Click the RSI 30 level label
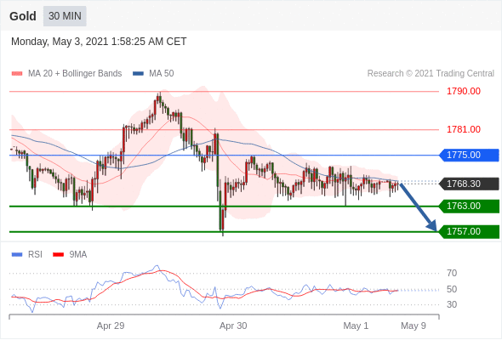The width and height of the screenshot is (502, 340). point(452,304)
